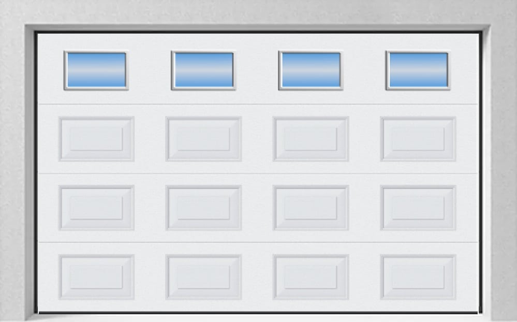Select the leftmost raised panel in the second row
Image resolution: width=517 pixels, height=322 pixels.
[96, 139]
